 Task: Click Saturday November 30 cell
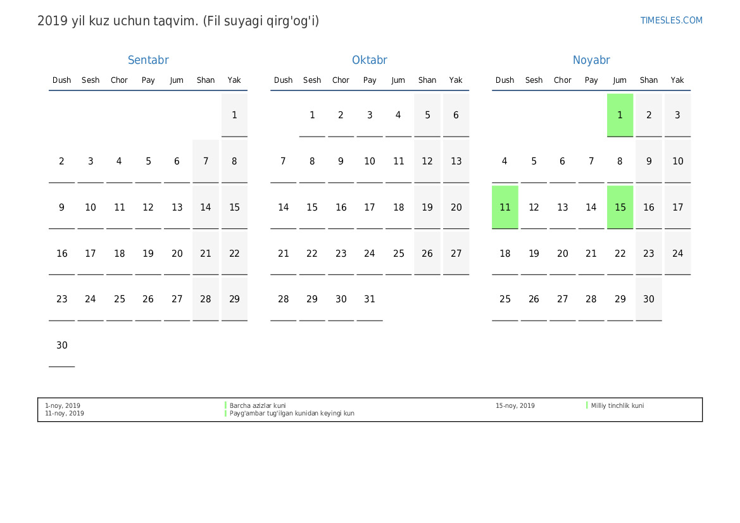pyautogui.click(x=649, y=299)
